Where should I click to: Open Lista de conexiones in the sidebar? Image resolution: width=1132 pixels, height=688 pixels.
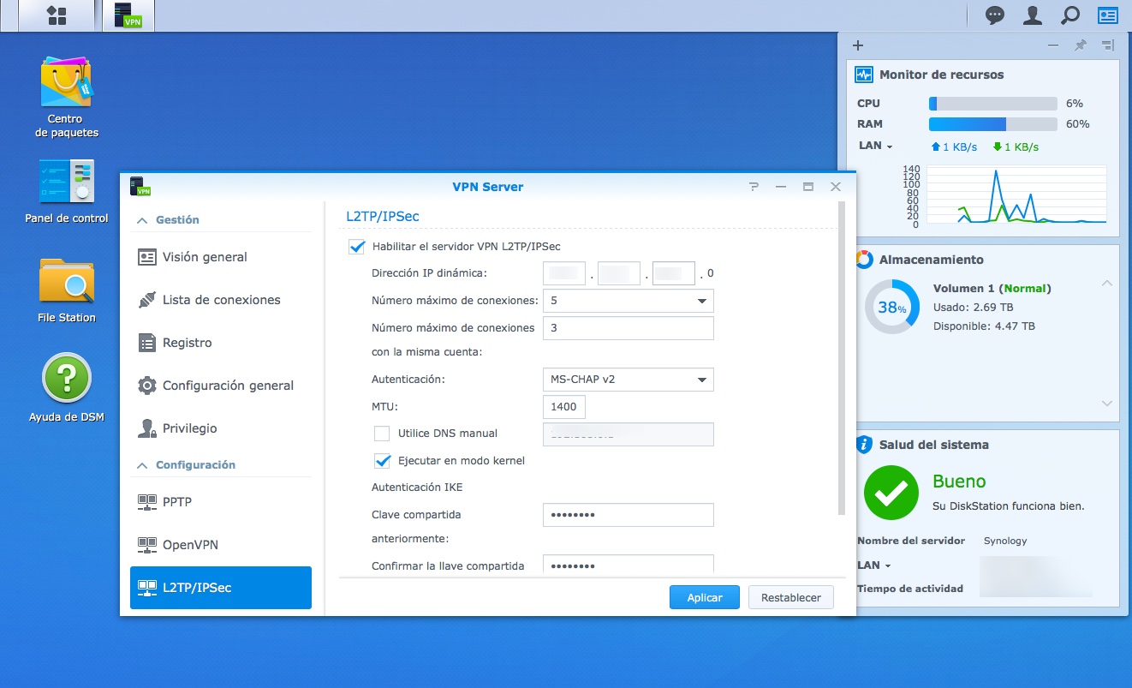tap(221, 300)
